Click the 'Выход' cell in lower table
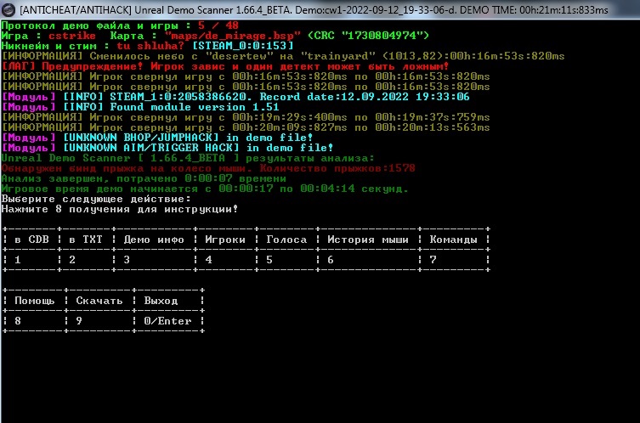The width and height of the screenshot is (640, 423). click(161, 301)
